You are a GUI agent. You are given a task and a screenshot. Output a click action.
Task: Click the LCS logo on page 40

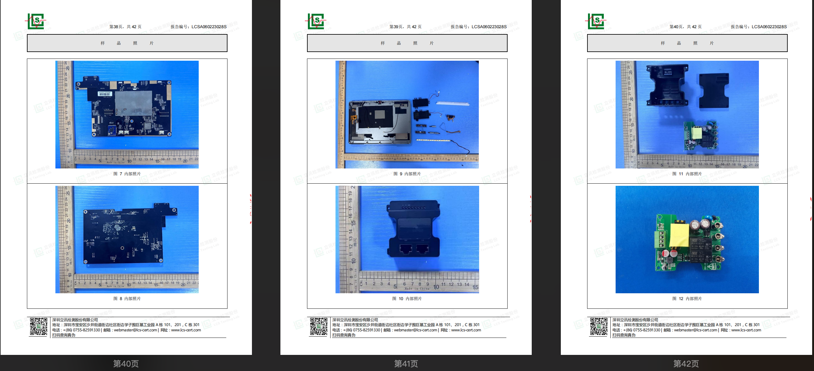click(595, 21)
